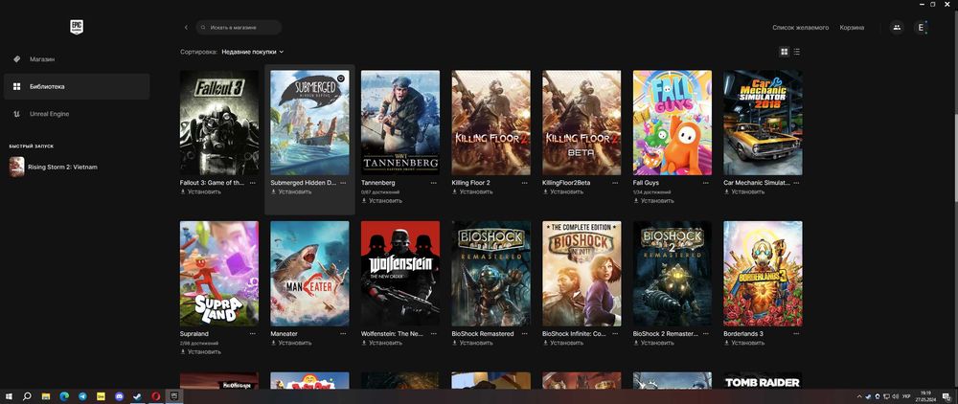The image size is (958, 404).
Task: Switch library to grid view
Action: click(785, 52)
